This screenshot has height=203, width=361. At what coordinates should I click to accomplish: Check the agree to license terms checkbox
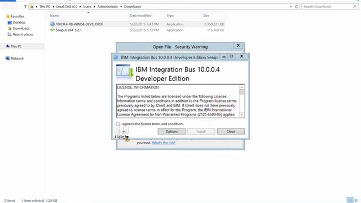[118, 124]
